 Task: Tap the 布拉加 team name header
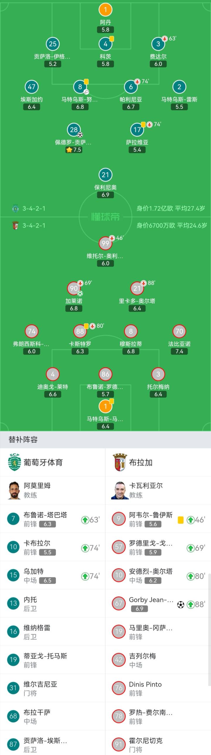141,462
